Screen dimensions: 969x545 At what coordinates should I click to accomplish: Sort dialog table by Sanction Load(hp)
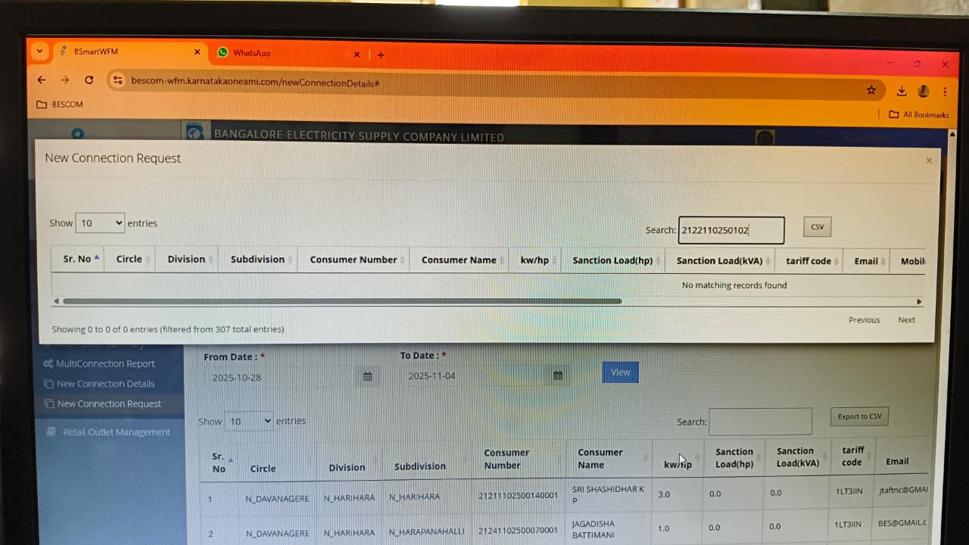612,260
